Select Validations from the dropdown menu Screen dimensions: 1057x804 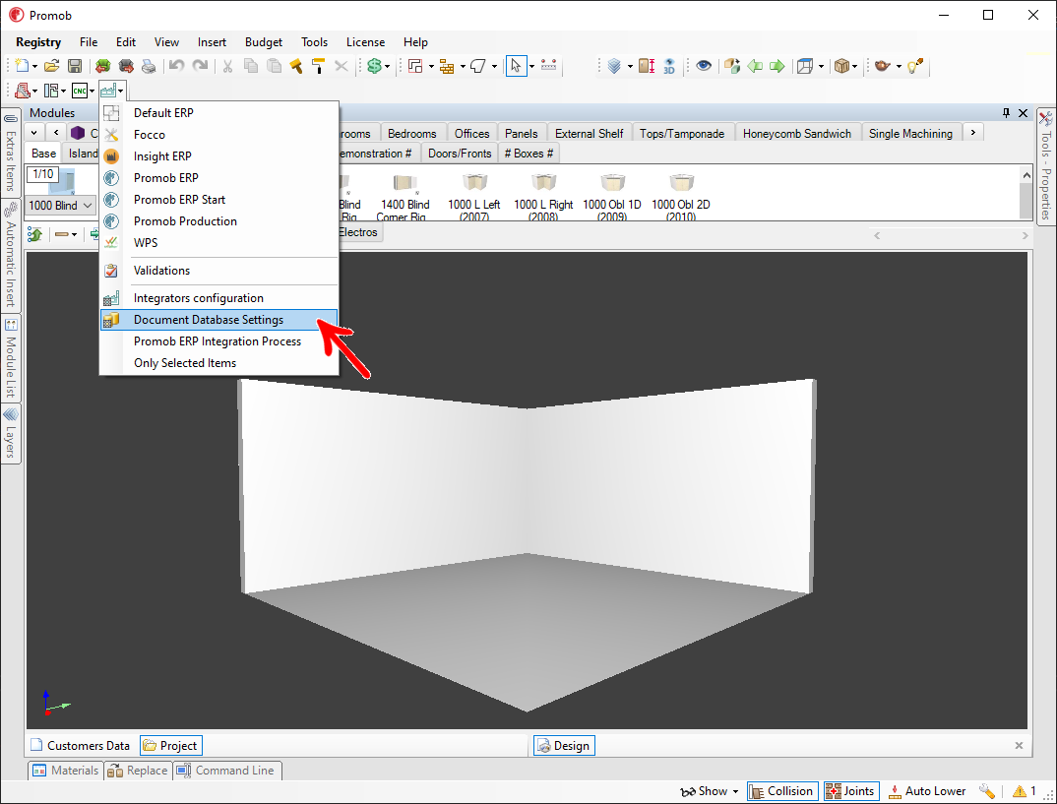tap(219, 271)
